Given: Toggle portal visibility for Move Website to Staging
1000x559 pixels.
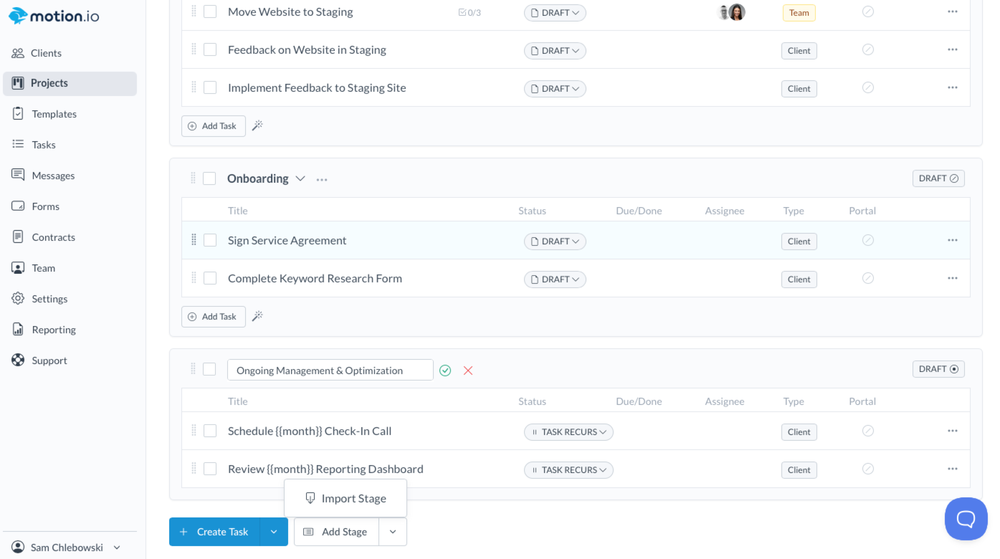Looking at the screenshot, I should point(868,11).
